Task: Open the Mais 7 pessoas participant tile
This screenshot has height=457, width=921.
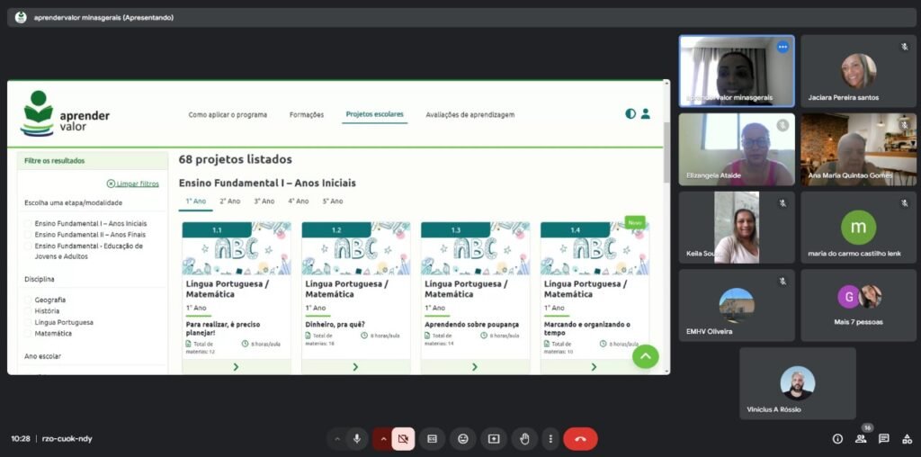Action: click(858, 305)
